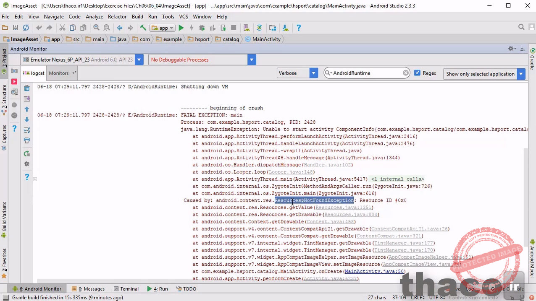Toggle soft wraps in logcat

pyautogui.click(x=27, y=130)
